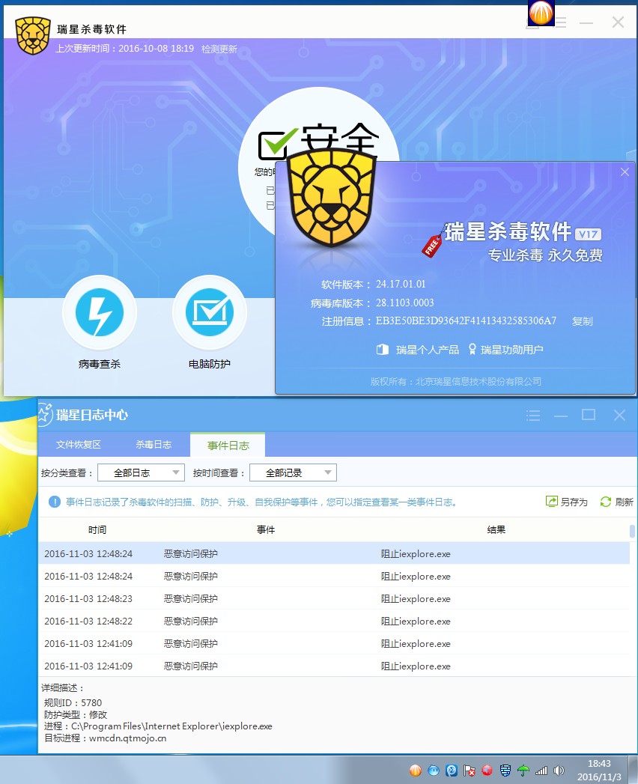Click 阻止iexplore.exe in the 12:48:22 row
Screen dimensions: 638x784
[x=416, y=621]
